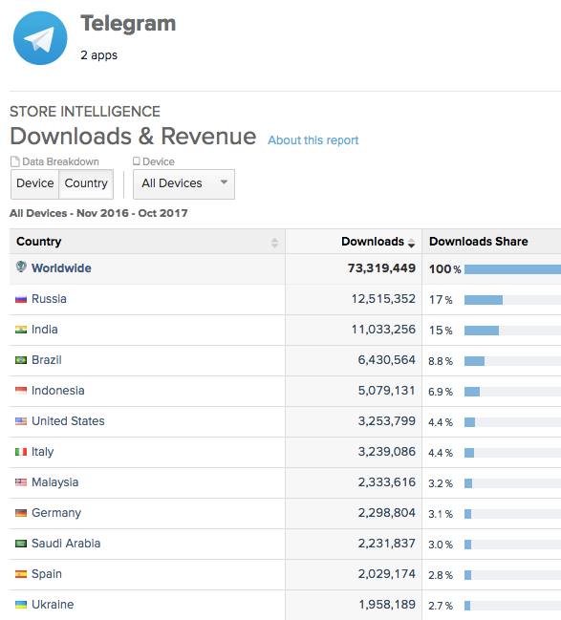561x620 pixels.
Task: Open the United States country link
Action: tap(68, 421)
